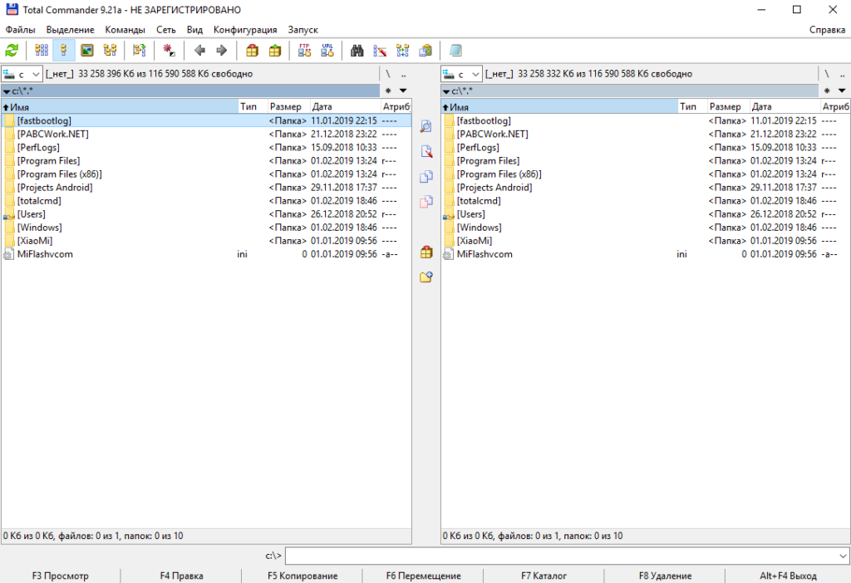Viewport: 851px width, 583px height.
Task: Click in the command line input field
Action: click(x=561, y=556)
